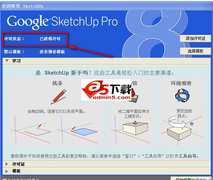Click the 欢迎使用 SketchUp window title
This screenshot has height=180, width=213.
click(x=22, y=6)
